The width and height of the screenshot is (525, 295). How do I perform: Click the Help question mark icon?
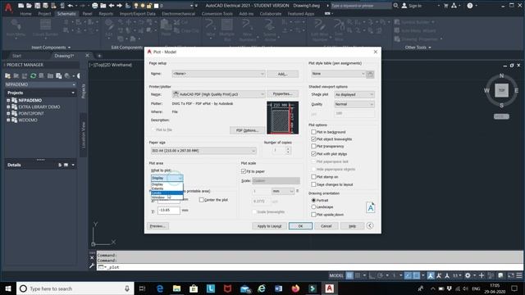(470, 6)
